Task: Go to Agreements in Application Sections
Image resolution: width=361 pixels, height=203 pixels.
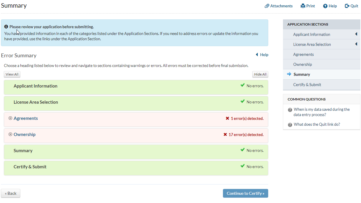Action: (x=303, y=54)
